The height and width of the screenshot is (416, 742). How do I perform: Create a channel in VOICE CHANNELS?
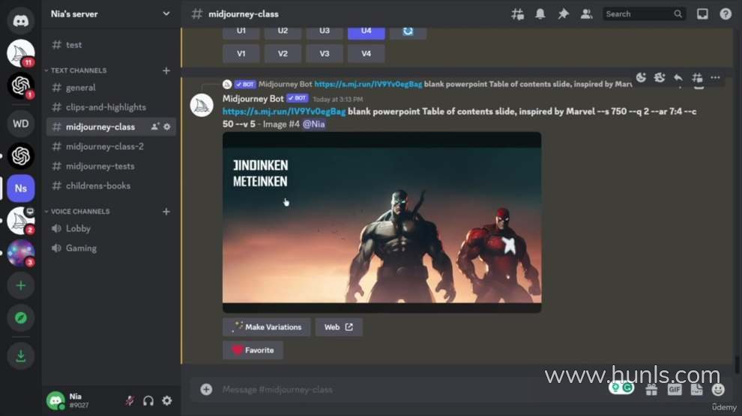click(x=166, y=212)
